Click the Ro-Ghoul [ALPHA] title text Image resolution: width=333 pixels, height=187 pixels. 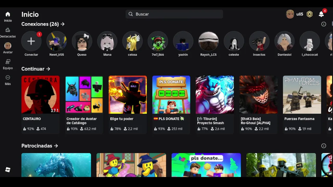click(x=255, y=121)
